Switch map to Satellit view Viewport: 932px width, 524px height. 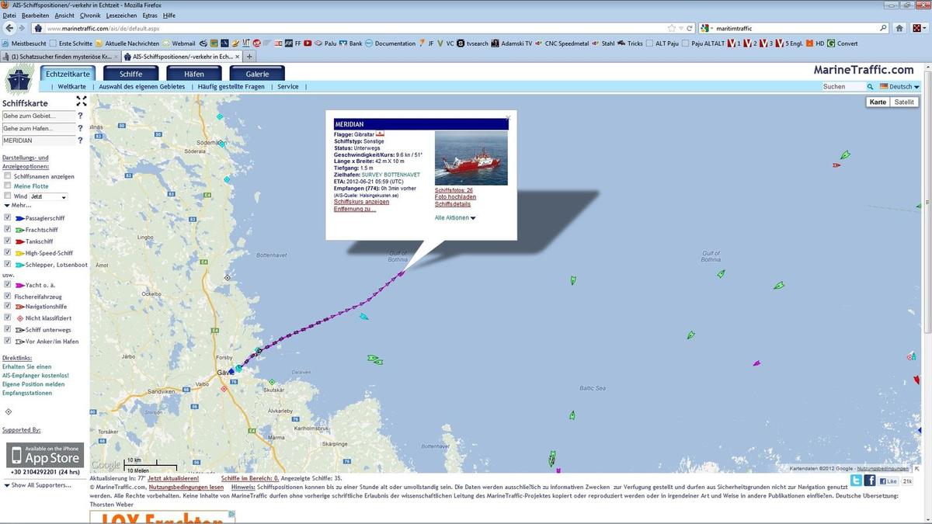click(904, 102)
